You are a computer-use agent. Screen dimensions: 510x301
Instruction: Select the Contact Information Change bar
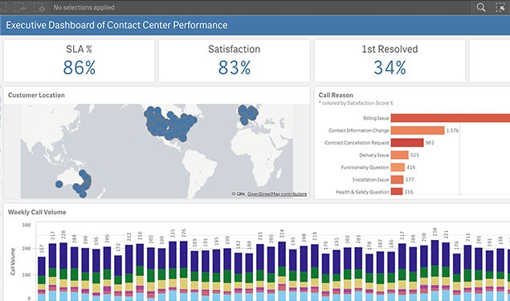tap(418, 130)
